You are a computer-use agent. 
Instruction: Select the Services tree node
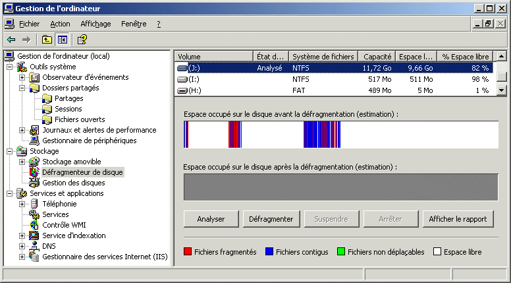[55, 214]
